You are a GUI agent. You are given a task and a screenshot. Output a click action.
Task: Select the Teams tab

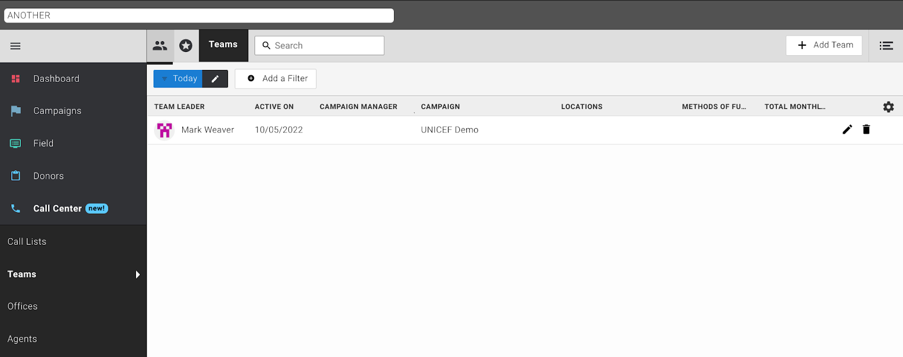[223, 45]
